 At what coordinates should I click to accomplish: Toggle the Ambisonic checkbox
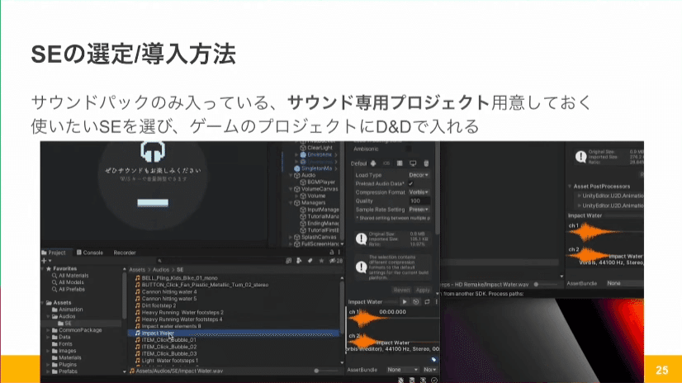click(x=409, y=149)
